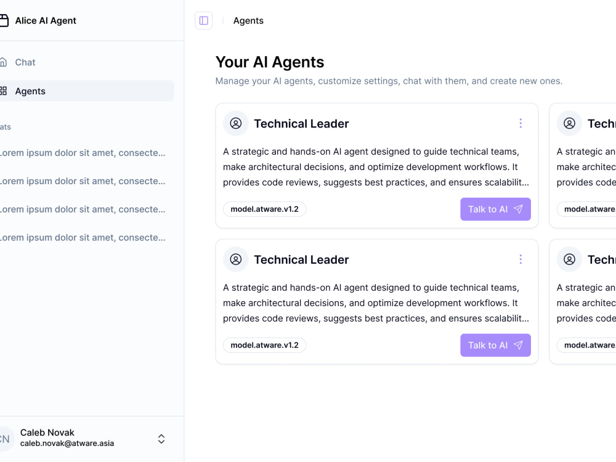
Task: Open the Chat home icon
Action: [3, 62]
